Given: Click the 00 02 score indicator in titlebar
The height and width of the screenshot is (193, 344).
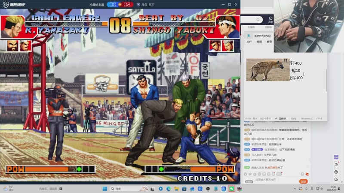Looking at the screenshot, I should coord(120,4).
